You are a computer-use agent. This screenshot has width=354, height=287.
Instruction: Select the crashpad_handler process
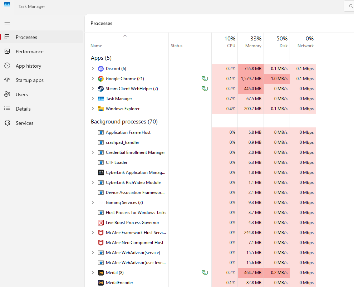click(x=201, y=142)
